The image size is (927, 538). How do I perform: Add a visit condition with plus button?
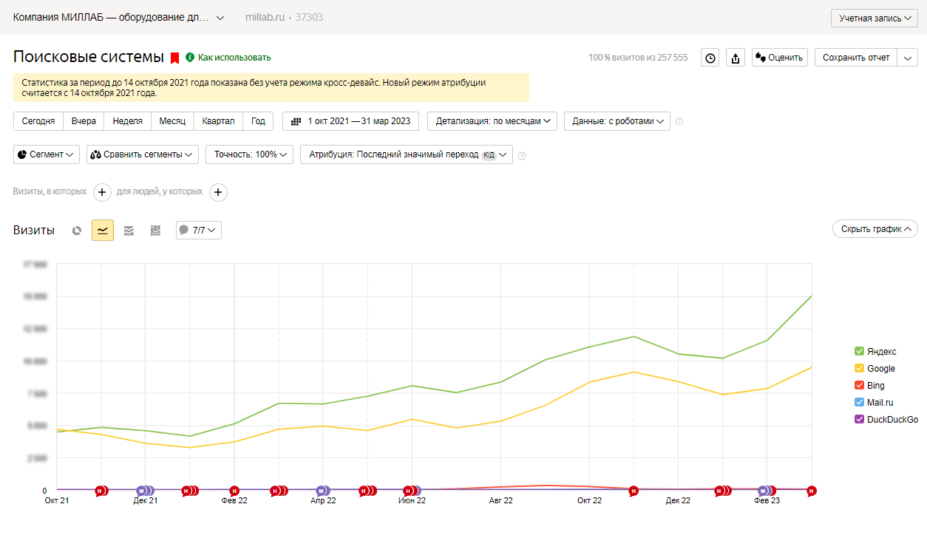(102, 192)
